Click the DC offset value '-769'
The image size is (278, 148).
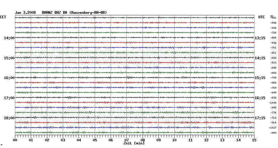tap(273, 88)
